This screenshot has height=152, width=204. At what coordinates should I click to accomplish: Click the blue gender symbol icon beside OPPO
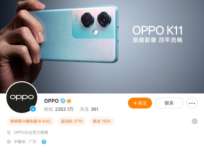click(63, 101)
